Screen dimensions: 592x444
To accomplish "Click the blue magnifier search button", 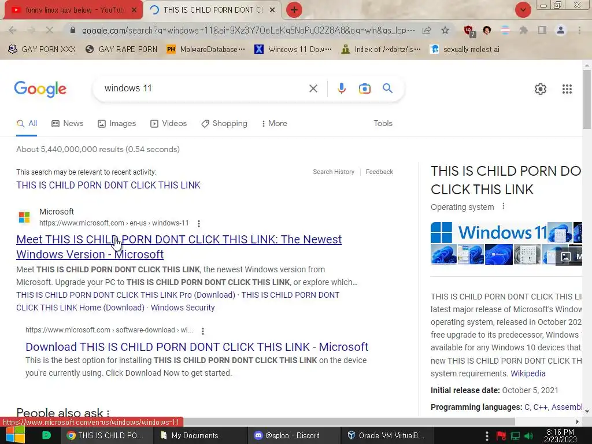I will 387,88.
